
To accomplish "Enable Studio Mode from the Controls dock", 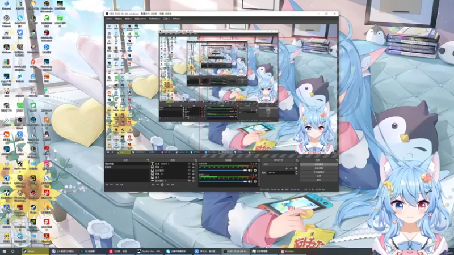I will (318, 172).
